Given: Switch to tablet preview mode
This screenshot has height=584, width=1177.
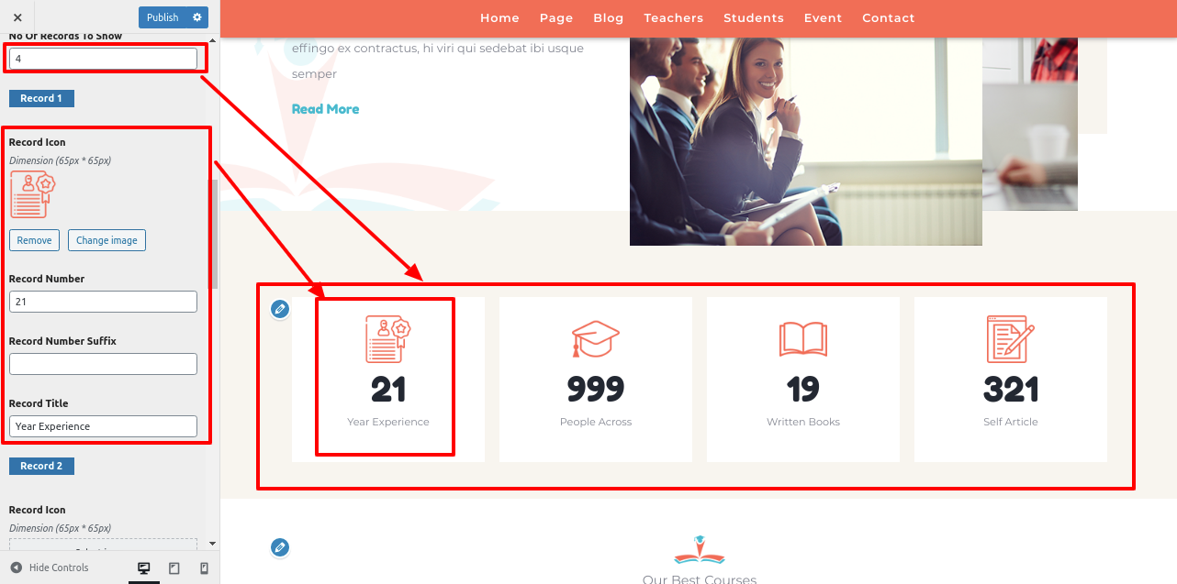Looking at the screenshot, I should tap(174, 568).
